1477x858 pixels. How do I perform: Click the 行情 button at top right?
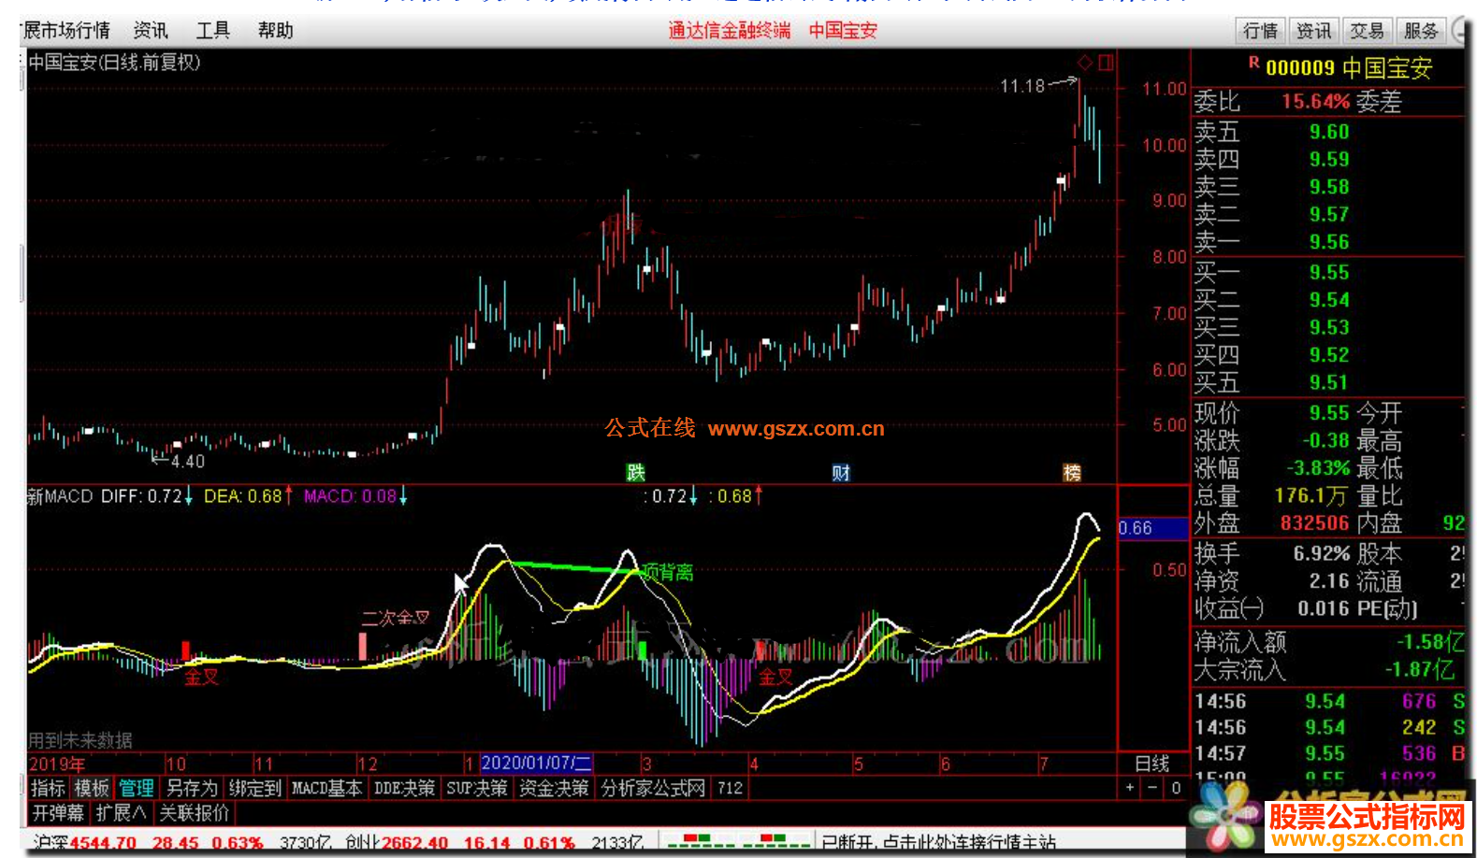(x=1260, y=31)
